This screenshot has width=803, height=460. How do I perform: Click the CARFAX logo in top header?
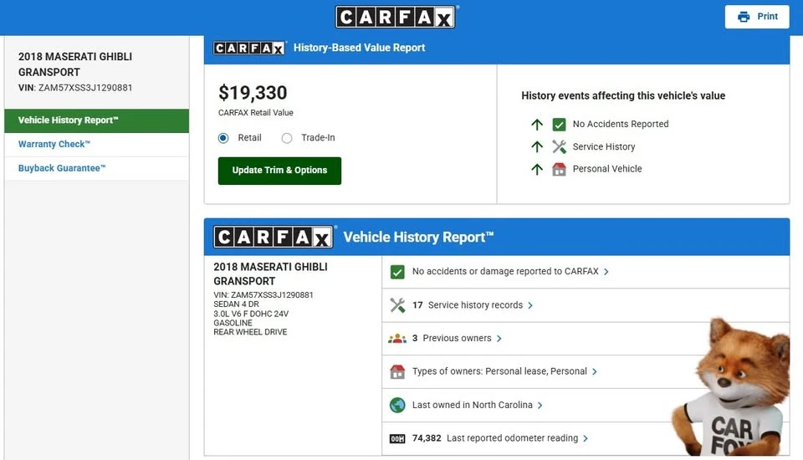coord(395,17)
